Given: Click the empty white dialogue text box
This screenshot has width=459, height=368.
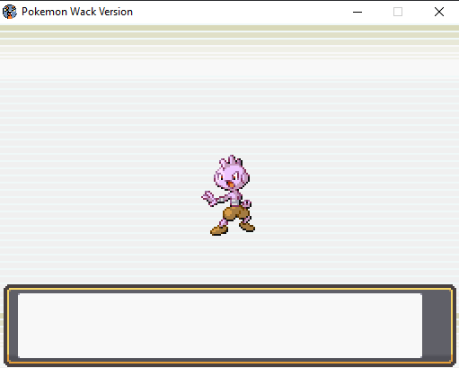Looking at the screenshot, I should (x=220, y=326).
